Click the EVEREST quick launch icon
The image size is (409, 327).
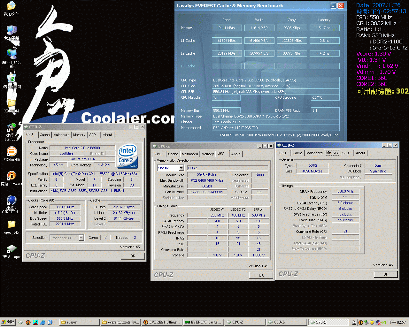click(x=28, y=323)
